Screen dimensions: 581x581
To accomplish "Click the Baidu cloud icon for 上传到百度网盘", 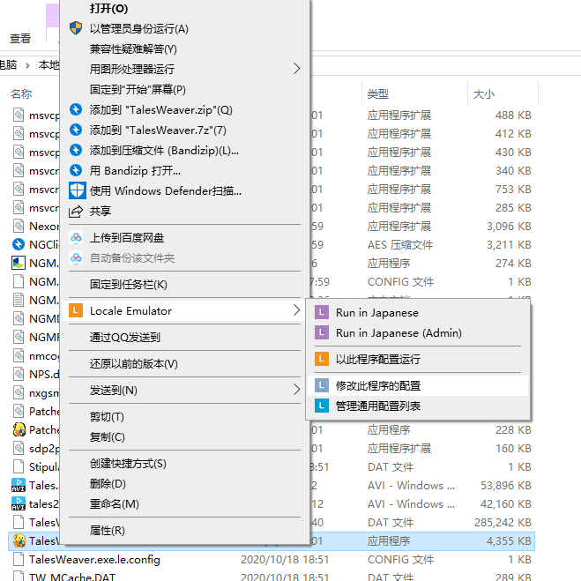I will 76,237.
